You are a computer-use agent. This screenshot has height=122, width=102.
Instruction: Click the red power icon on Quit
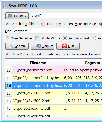(x=65, y=46)
